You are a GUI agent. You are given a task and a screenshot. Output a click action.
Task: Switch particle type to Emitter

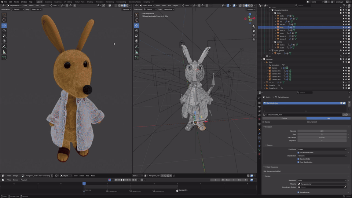click(284, 118)
